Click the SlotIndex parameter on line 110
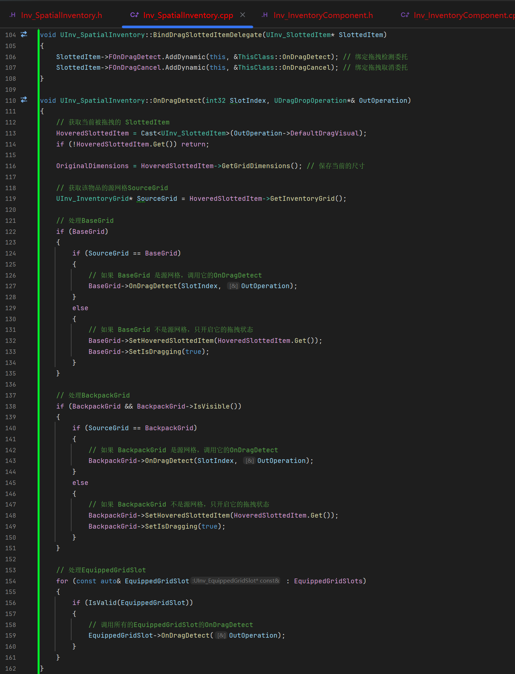This screenshot has width=515, height=674. pyautogui.click(x=248, y=101)
